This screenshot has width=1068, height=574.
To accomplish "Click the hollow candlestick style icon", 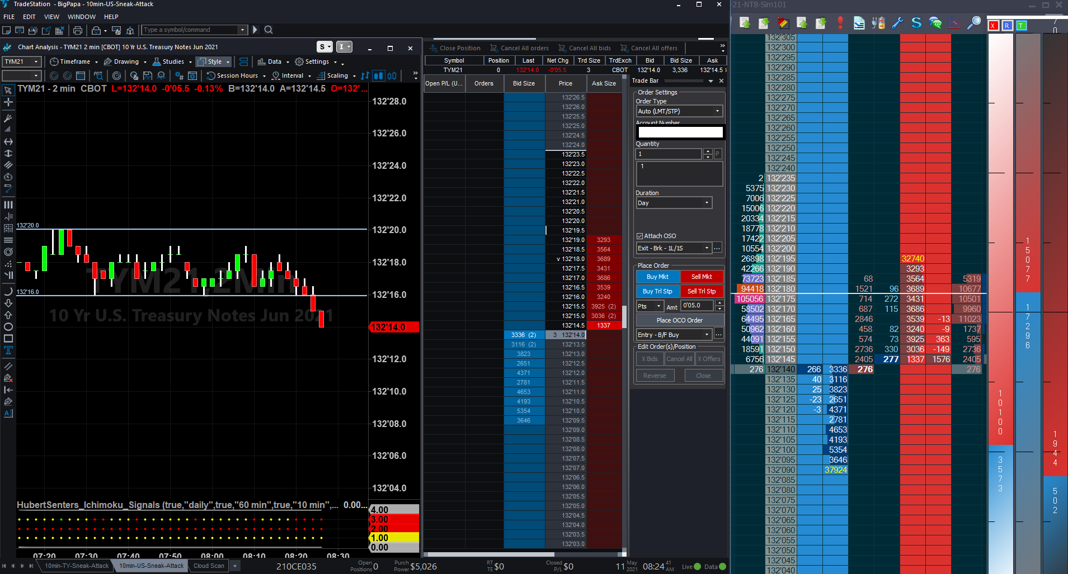I will 392,75.
